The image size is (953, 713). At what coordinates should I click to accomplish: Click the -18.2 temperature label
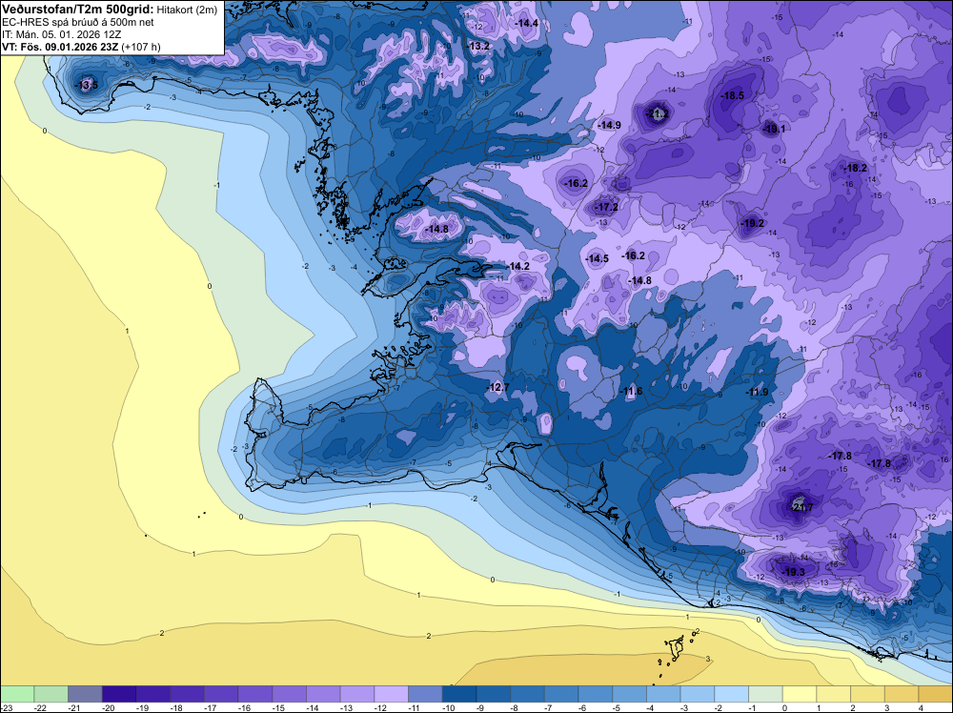(x=855, y=169)
